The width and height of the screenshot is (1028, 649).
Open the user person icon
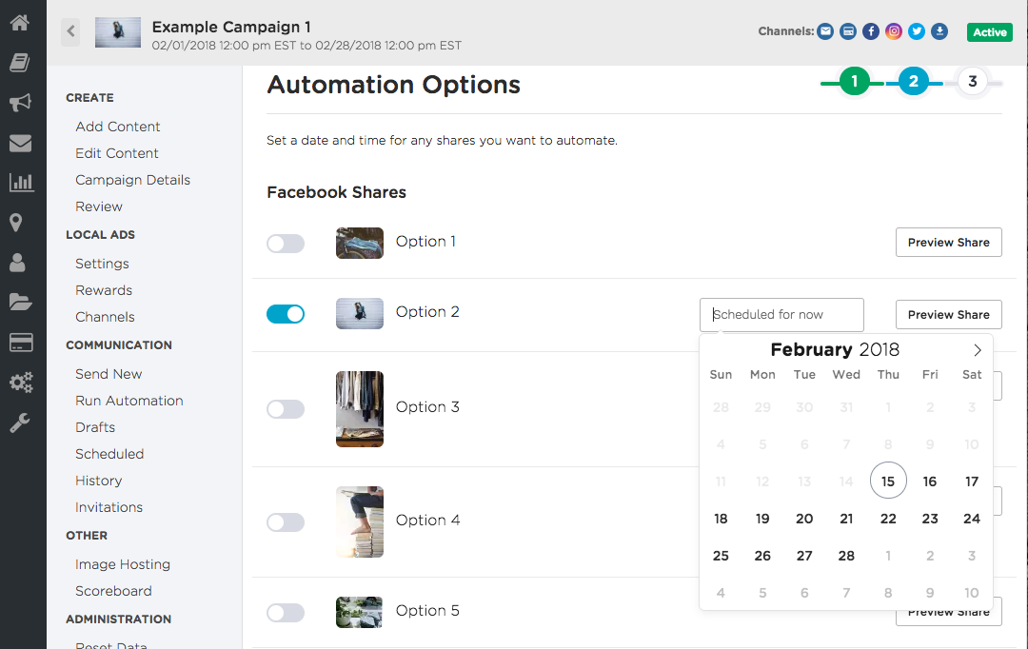click(x=17, y=263)
